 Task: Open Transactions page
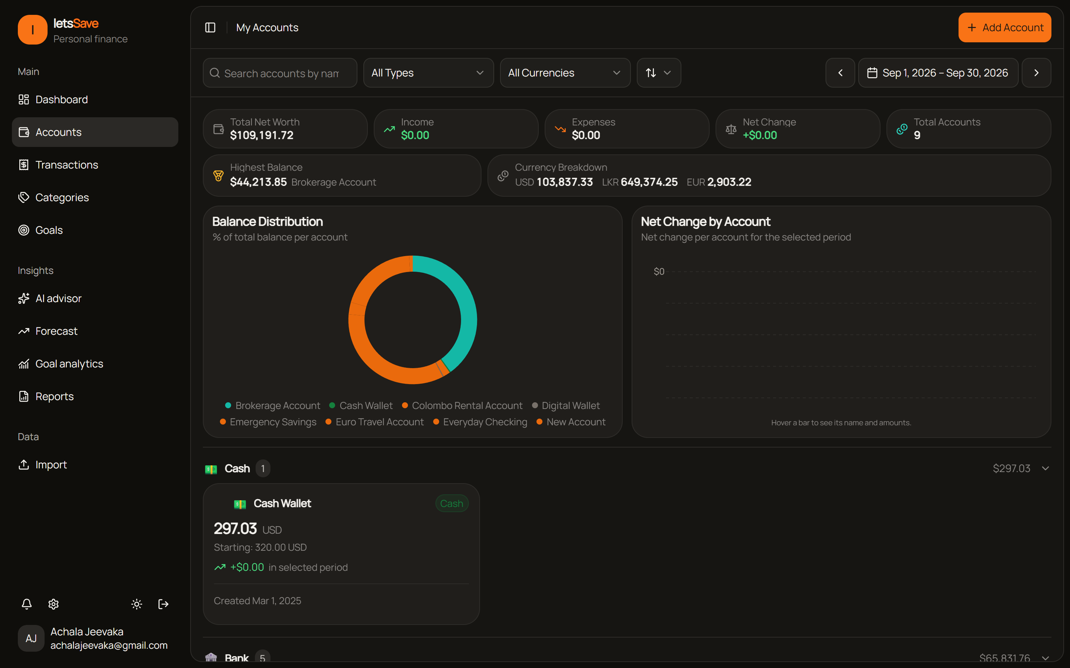coord(95,165)
